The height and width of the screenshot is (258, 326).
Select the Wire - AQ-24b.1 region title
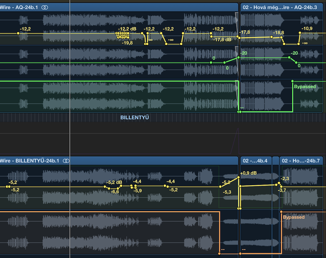pyautogui.click(x=20, y=7)
